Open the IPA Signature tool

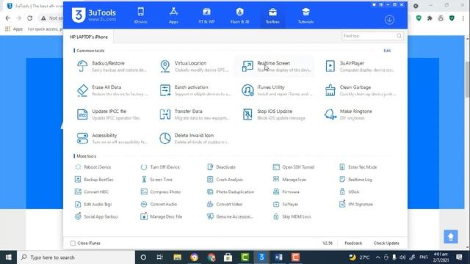coord(355,204)
